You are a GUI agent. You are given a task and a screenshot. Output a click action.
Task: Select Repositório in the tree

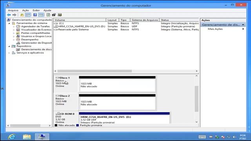click(x=24, y=46)
